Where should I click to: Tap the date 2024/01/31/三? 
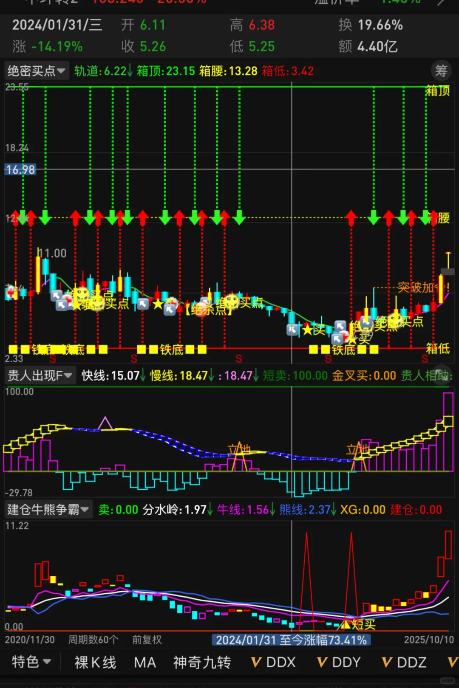point(57,25)
